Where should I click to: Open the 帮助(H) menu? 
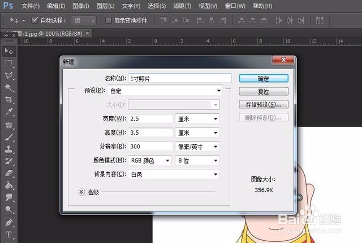pos(262,6)
